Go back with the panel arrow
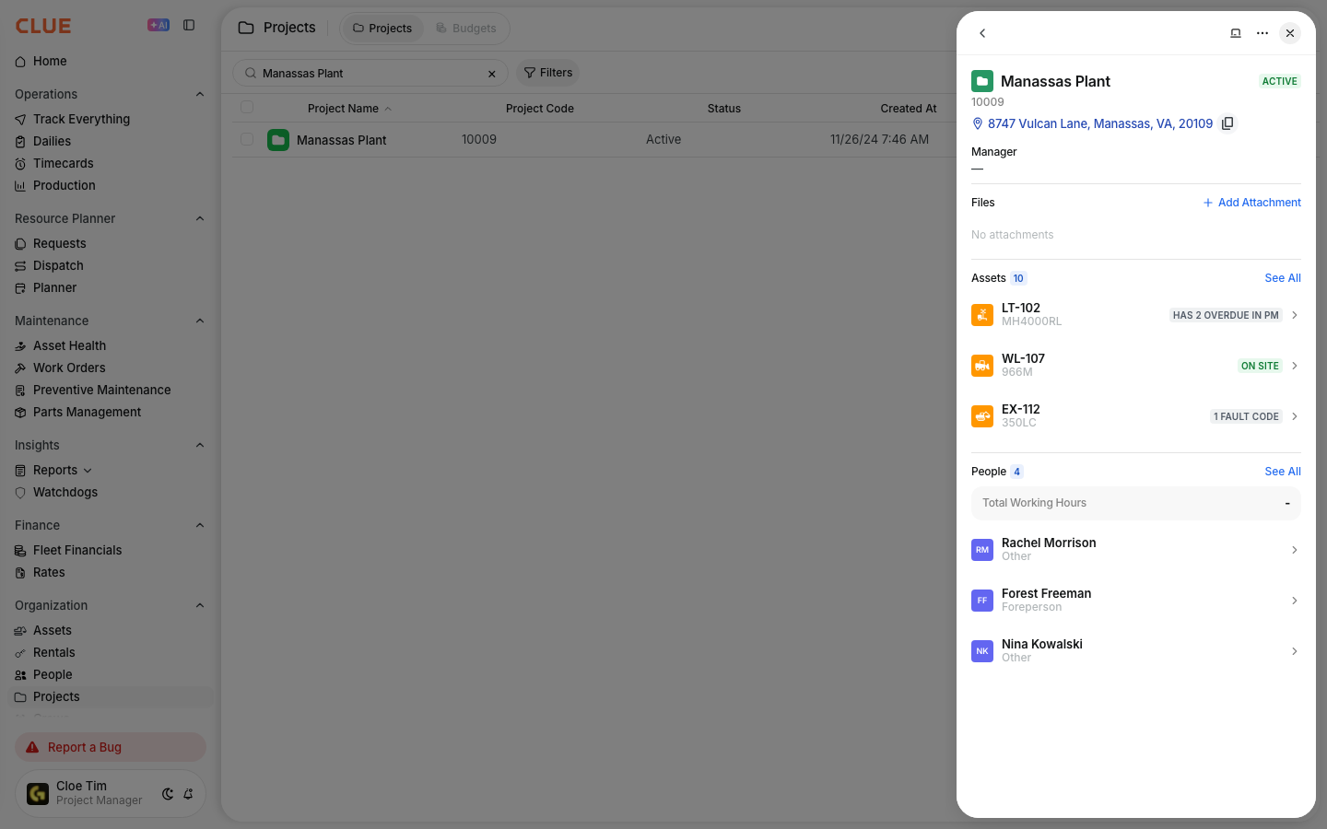 (982, 33)
